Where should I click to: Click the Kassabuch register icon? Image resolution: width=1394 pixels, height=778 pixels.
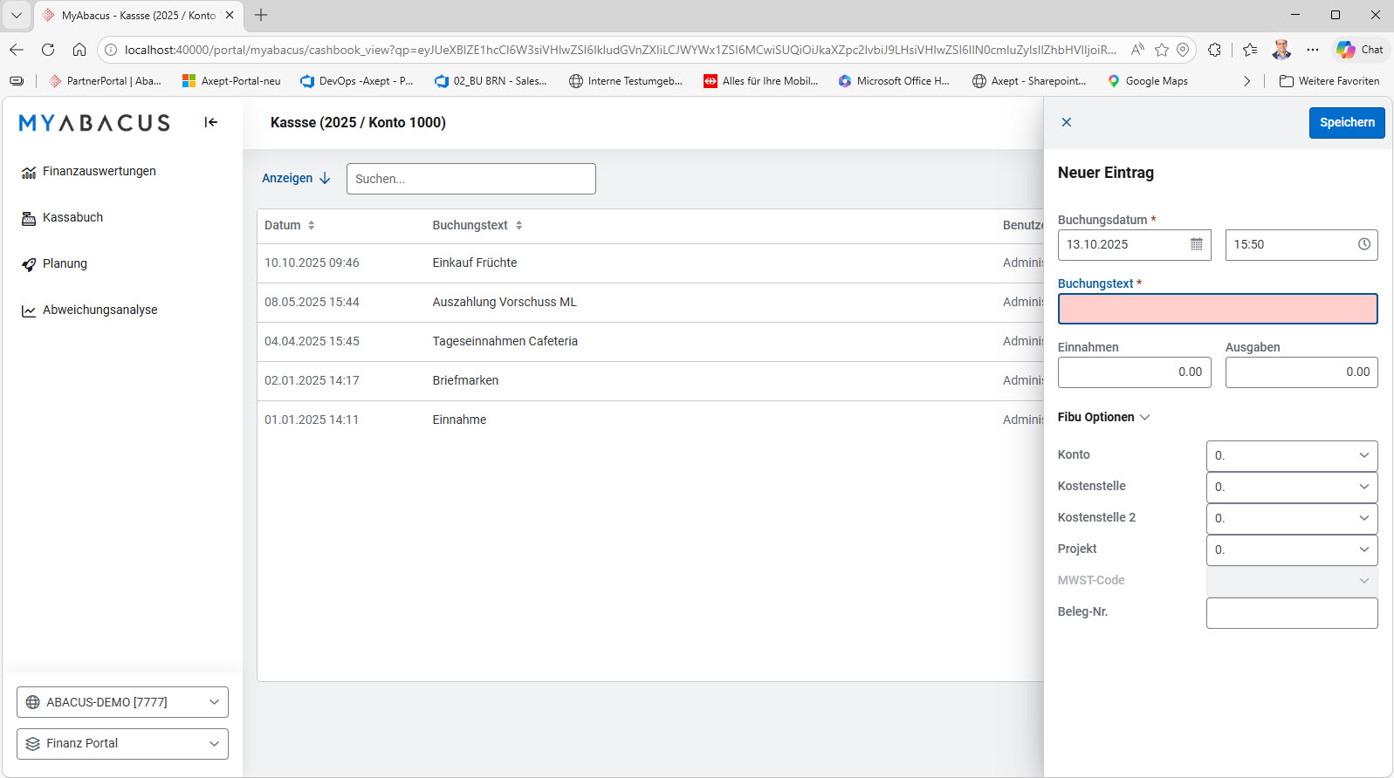[29, 218]
